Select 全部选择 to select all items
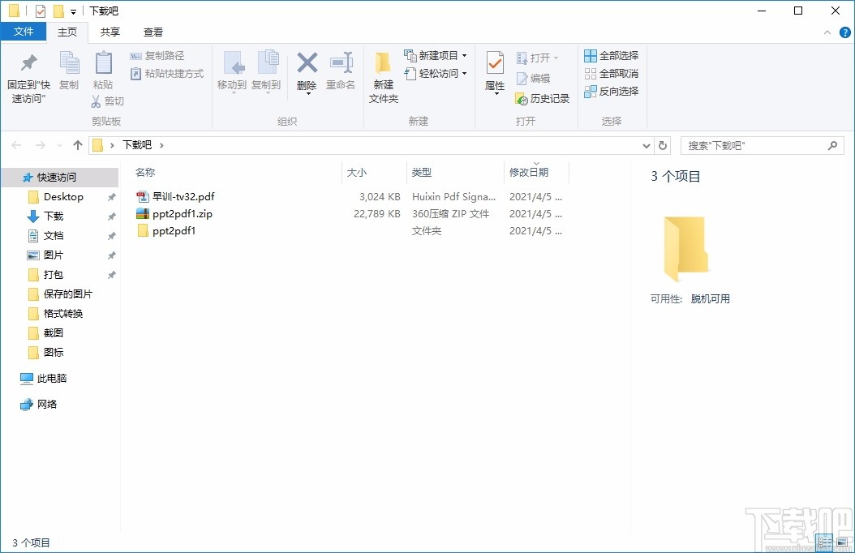 tap(611, 54)
